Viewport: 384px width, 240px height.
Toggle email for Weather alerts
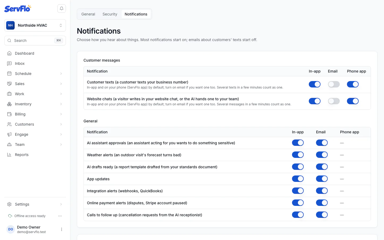click(x=322, y=155)
